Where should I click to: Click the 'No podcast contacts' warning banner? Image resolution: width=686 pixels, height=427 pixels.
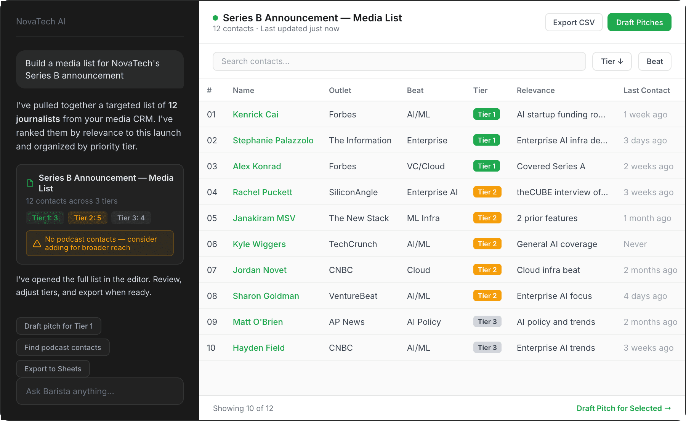tap(100, 243)
